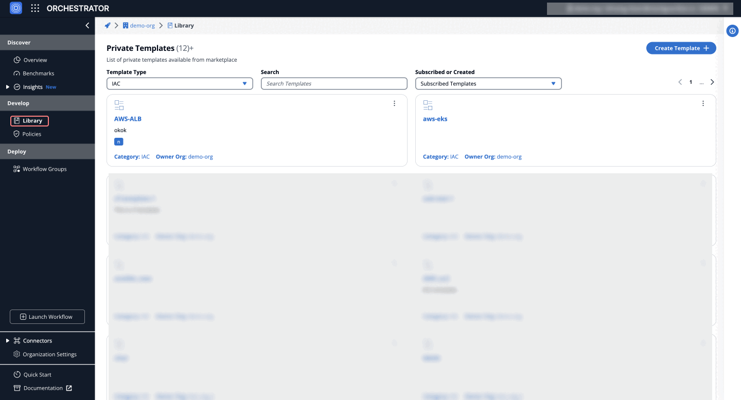The height and width of the screenshot is (400, 741).
Task: Go to previous page with left arrow
Action: (680, 82)
